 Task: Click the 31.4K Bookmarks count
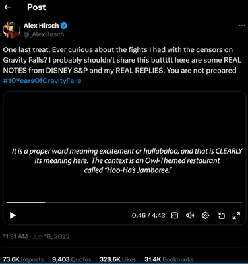coord(169,259)
